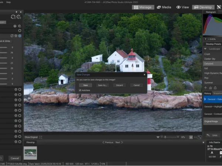This screenshot has width=222, height=166.
Task: Click the exclamation clipping warning icon
Action: tap(205, 39)
